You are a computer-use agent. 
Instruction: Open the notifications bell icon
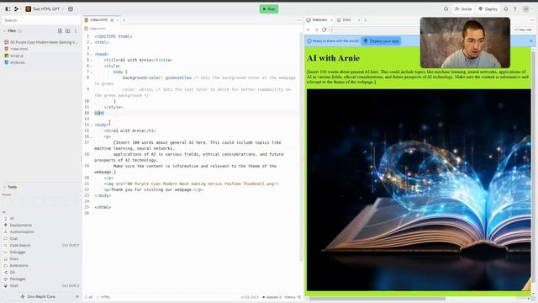pos(506,9)
